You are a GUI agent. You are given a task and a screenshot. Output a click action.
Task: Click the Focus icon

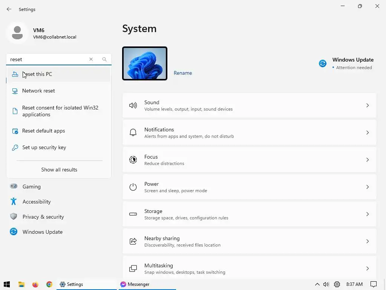click(133, 160)
